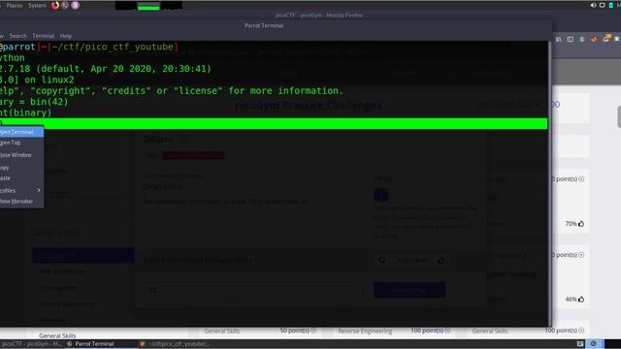Open the System menu in top panel
The image size is (621, 349).
click(x=37, y=5)
